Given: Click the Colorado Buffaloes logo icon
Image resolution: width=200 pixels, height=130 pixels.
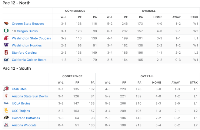Looking at the screenshot, I should coord(6,118).
